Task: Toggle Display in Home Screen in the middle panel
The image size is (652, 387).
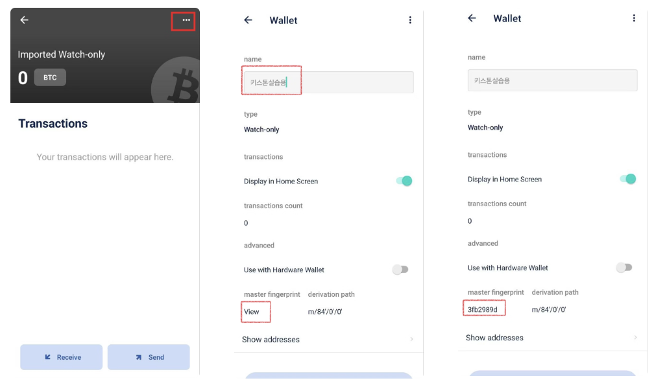Action: pyautogui.click(x=404, y=181)
